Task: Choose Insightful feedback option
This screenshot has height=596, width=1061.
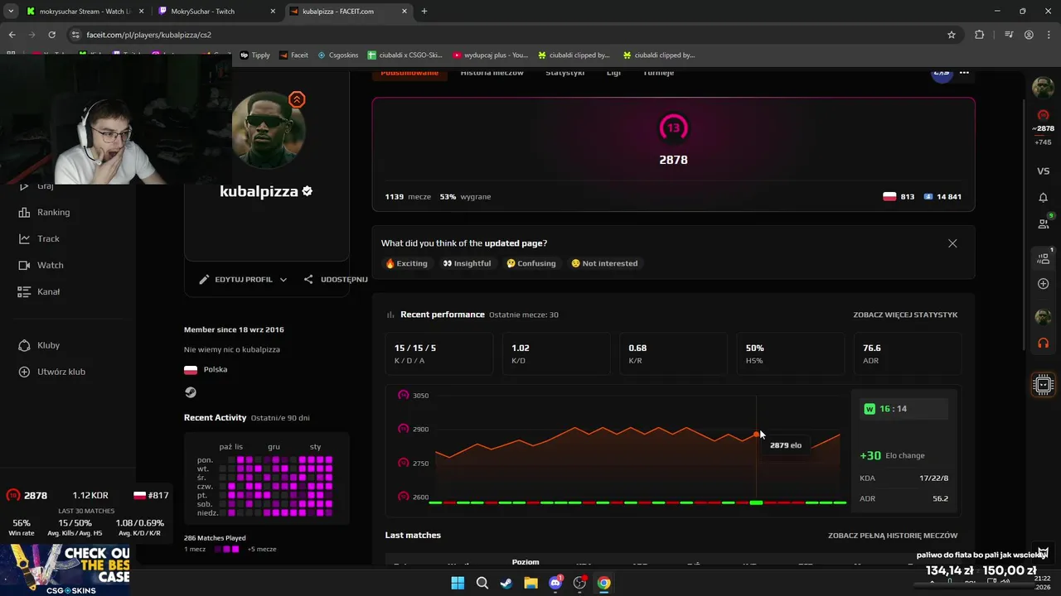Action: coord(467,263)
